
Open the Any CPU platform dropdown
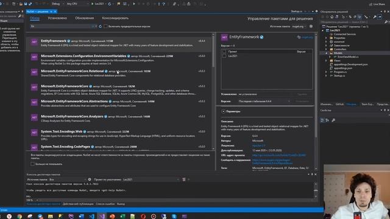(78, 4)
